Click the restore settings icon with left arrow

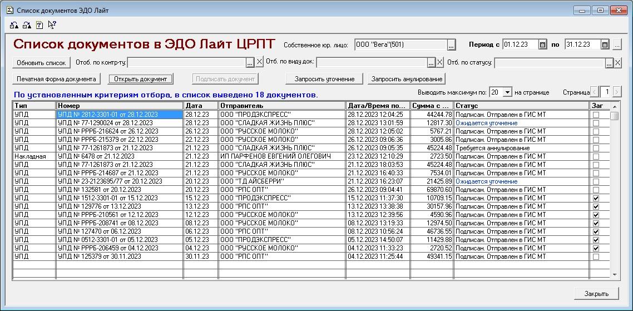[x=14, y=25]
